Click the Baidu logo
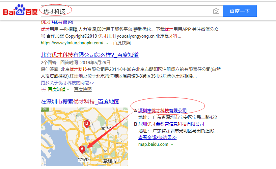 pyautogui.click(x=21, y=10)
